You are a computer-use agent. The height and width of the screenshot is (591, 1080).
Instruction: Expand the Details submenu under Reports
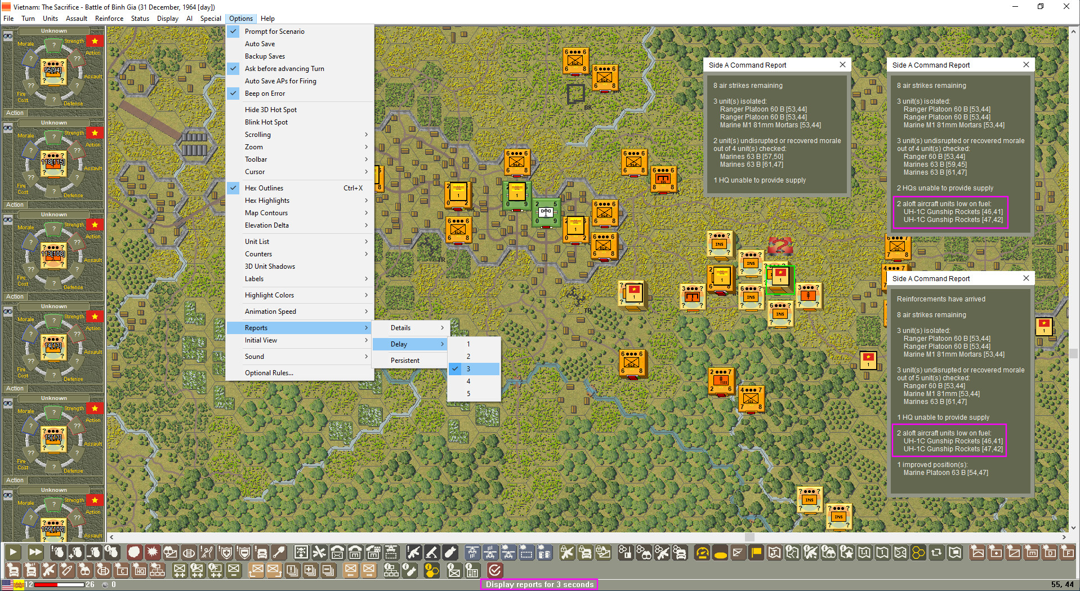tap(410, 328)
